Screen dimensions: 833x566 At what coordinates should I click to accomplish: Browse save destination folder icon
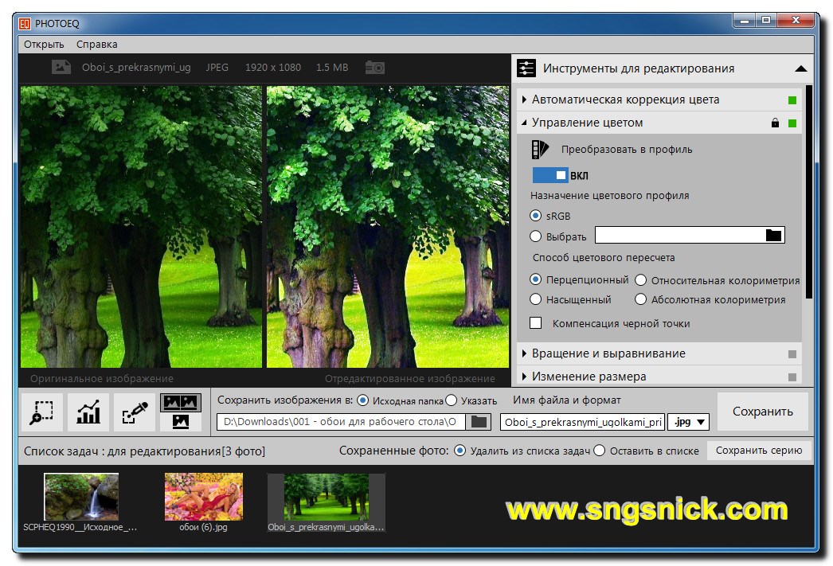pyautogui.click(x=479, y=422)
